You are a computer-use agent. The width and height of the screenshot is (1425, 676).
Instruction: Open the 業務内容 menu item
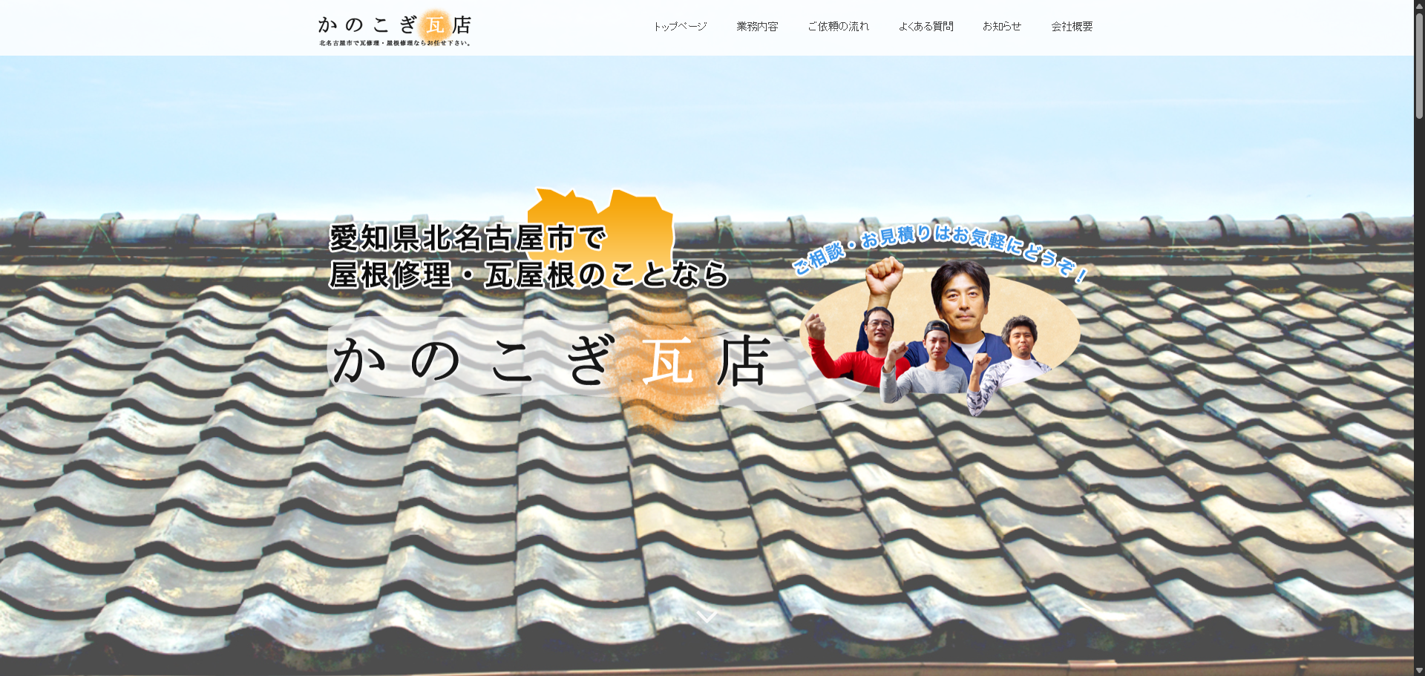tap(757, 27)
